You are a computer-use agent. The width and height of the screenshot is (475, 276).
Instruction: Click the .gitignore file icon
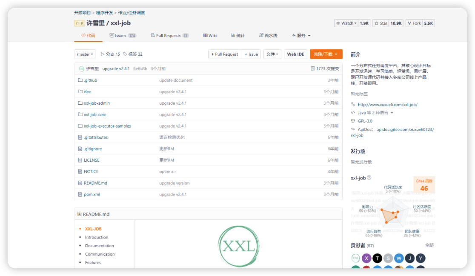[80, 148]
